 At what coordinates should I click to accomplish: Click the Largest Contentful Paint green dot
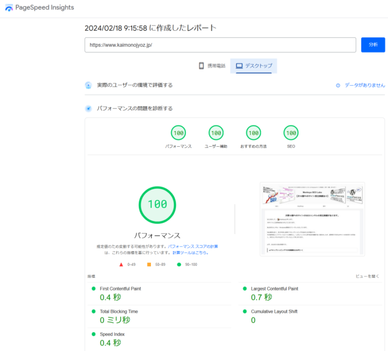click(245, 289)
